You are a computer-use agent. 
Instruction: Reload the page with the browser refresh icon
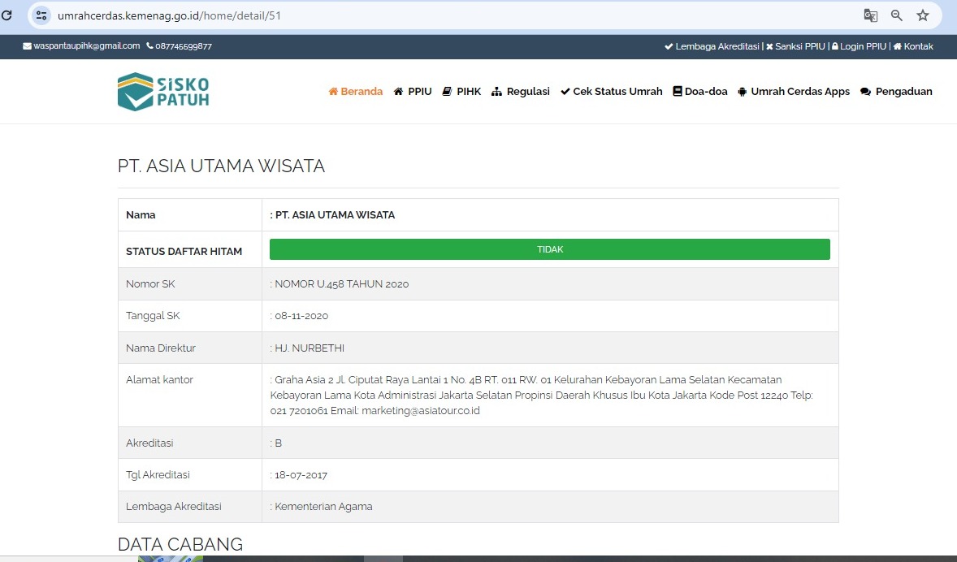click(6, 15)
